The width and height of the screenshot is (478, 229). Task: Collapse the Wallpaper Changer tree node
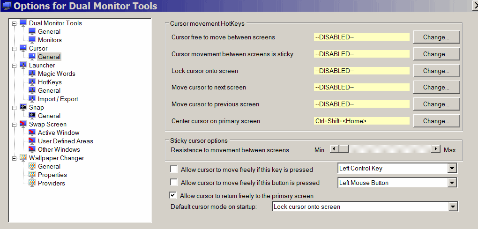[15, 158]
